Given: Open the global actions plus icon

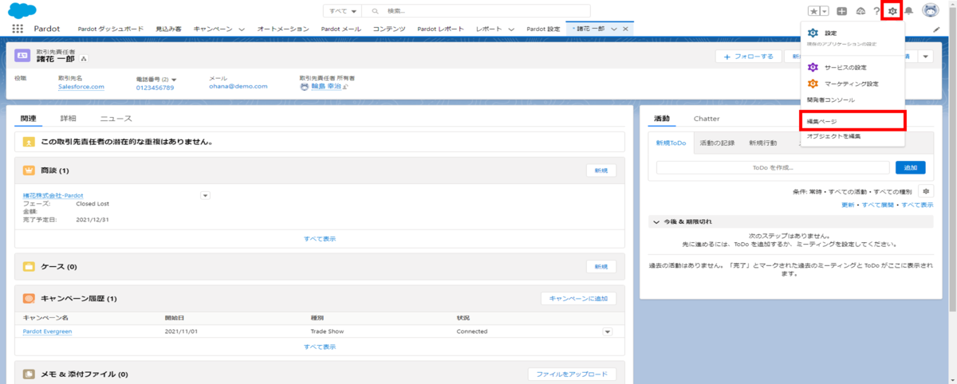Looking at the screenshot, I should pyautogui.click(x=841, y=11).
